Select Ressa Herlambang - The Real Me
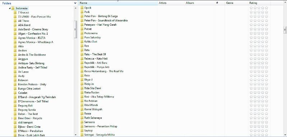 (x=104, y=71)
